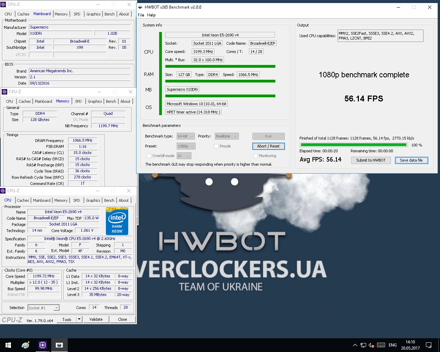Click the Channel # Quad value
The width and height of the screenshot is (440, 352).
point(108,113)
